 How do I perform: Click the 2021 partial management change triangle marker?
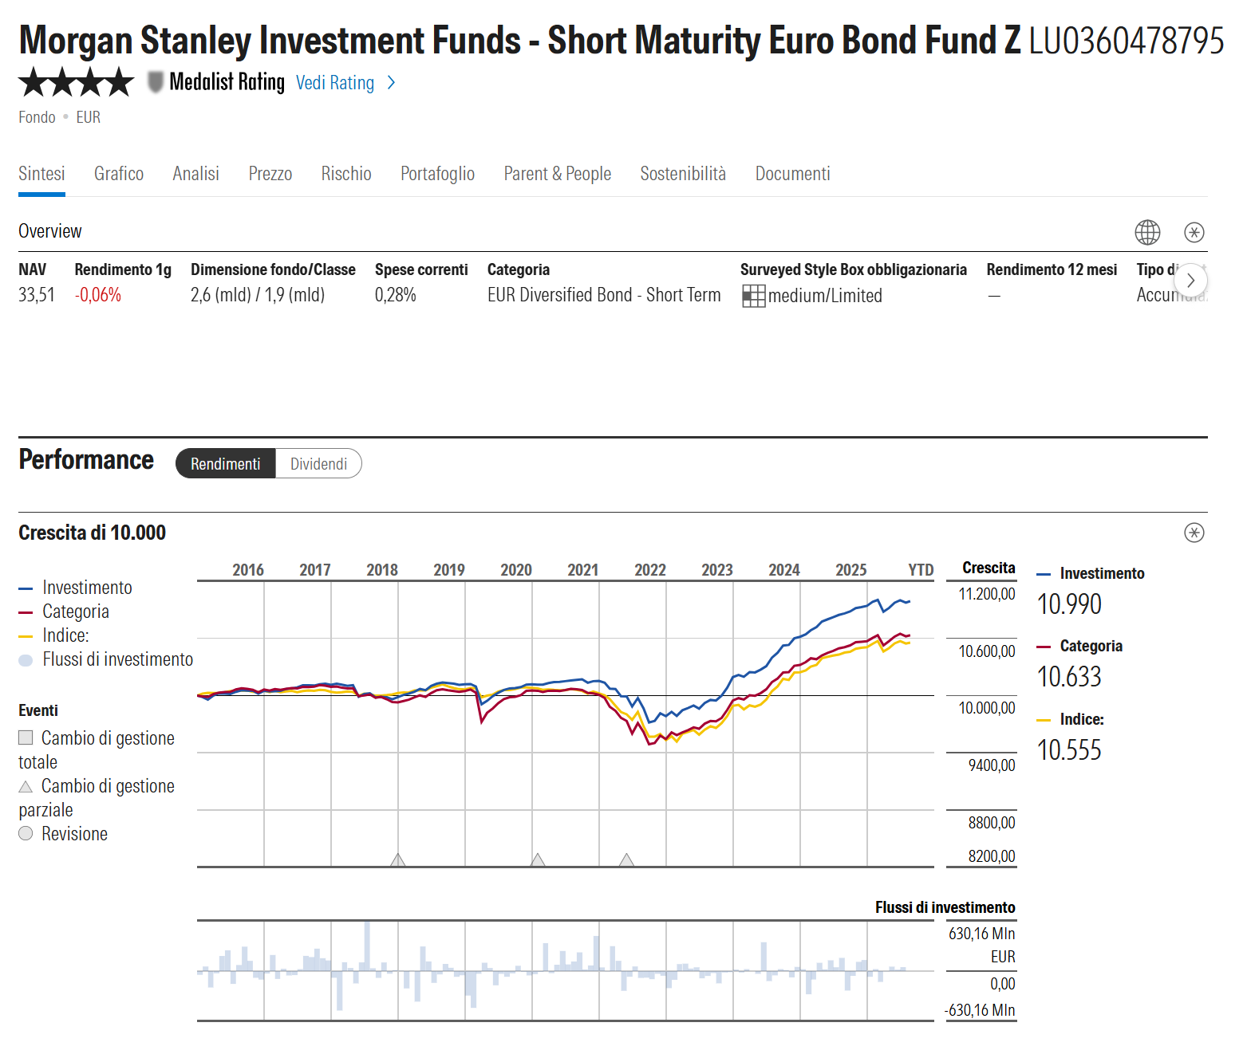click(x=627, y=859)
